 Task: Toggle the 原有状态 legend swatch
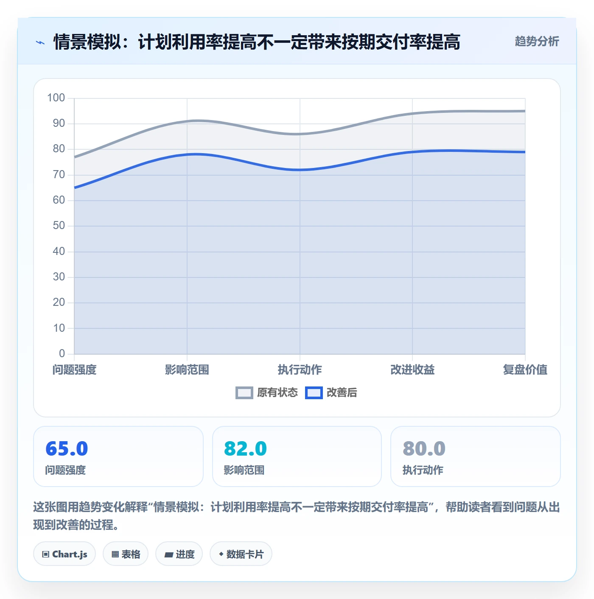tap(244, 393)
